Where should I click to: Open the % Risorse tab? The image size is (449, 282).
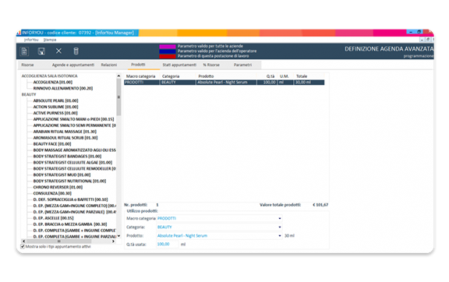(x=211, y=65)
